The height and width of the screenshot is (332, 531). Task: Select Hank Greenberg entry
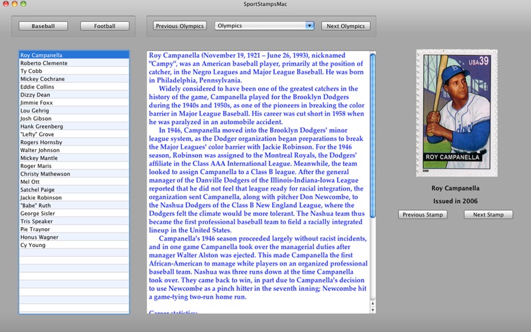click(74, 126)
